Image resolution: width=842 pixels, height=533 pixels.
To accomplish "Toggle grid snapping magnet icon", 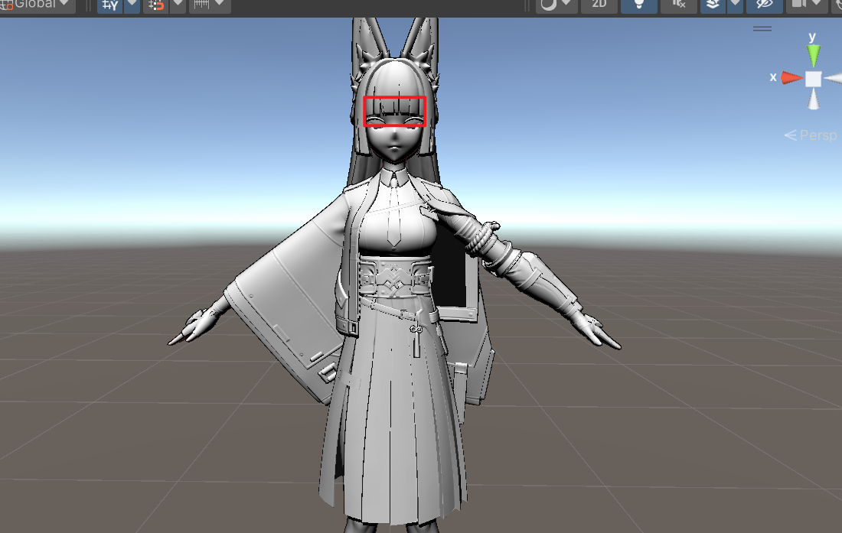I will click(155, 5).
